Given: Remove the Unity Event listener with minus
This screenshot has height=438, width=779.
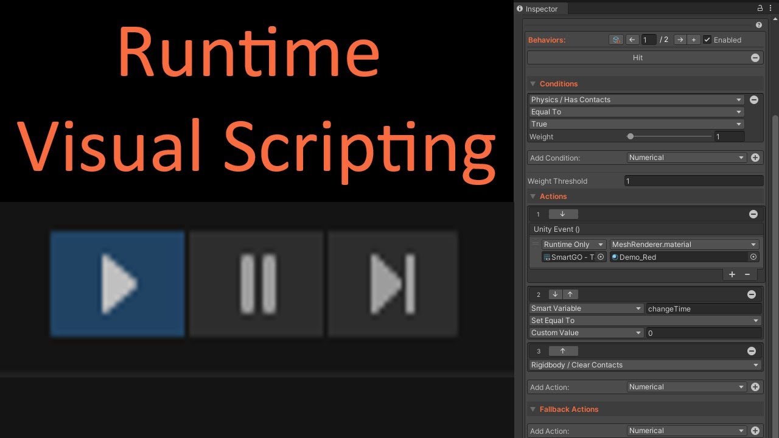Looking at the screenshot, I should click(747, 274).
